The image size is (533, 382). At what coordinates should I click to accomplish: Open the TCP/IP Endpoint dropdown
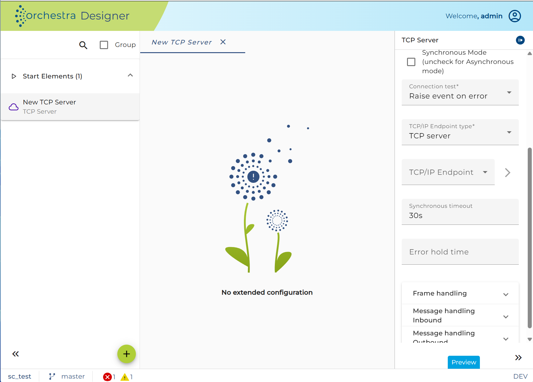point(448,172)
